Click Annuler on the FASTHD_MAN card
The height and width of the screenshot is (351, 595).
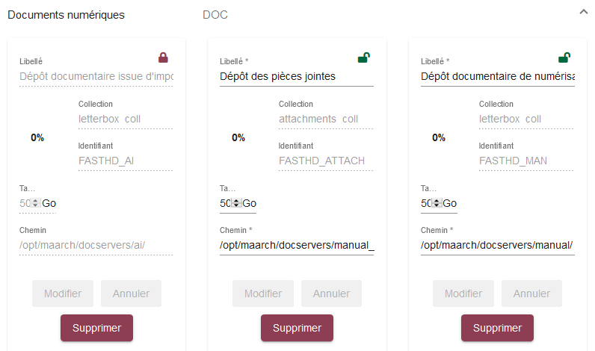pos(531,293)
